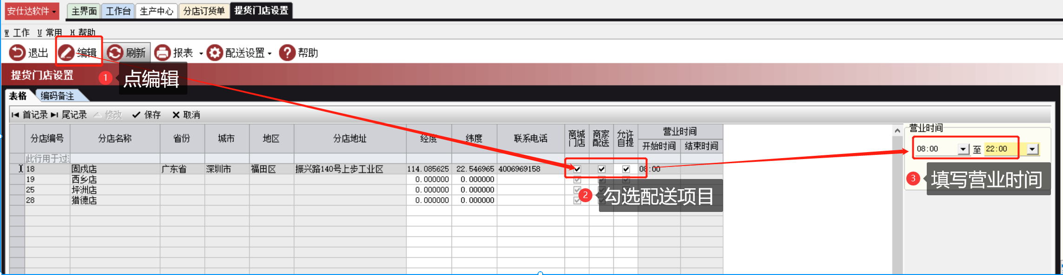Switch to the 主界面 tab
Screen dimensions: 1063x275
pyautogui.click(x=84, y=11)
